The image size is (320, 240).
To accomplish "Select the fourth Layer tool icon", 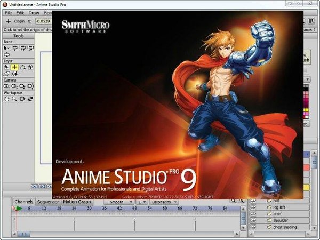I will tap(30, 67).
